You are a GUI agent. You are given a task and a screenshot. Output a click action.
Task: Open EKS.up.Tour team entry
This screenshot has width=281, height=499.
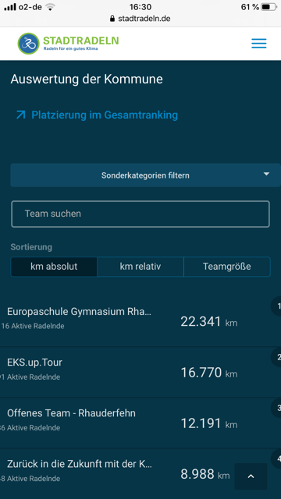pos(140,372)
